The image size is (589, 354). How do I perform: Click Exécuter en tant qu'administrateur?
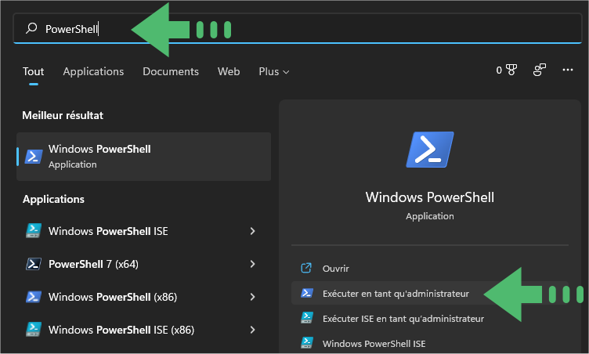tap(430, 293)
